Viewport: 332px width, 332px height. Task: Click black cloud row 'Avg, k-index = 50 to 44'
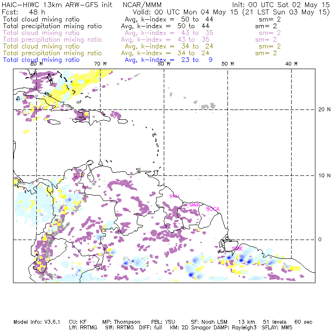[169, 19]
